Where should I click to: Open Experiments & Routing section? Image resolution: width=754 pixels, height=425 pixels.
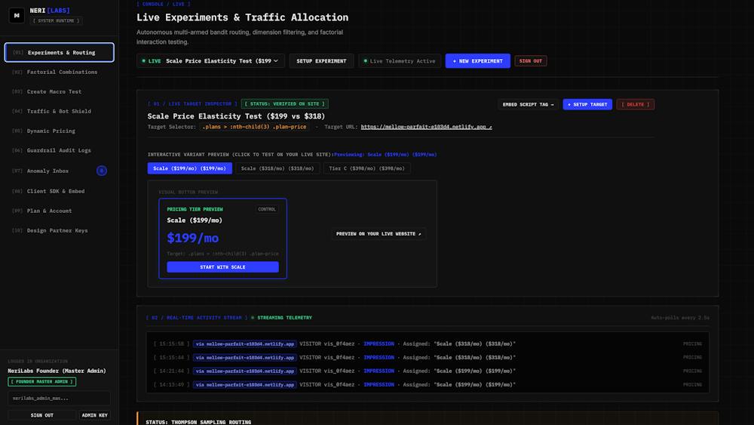coord(59,52)
